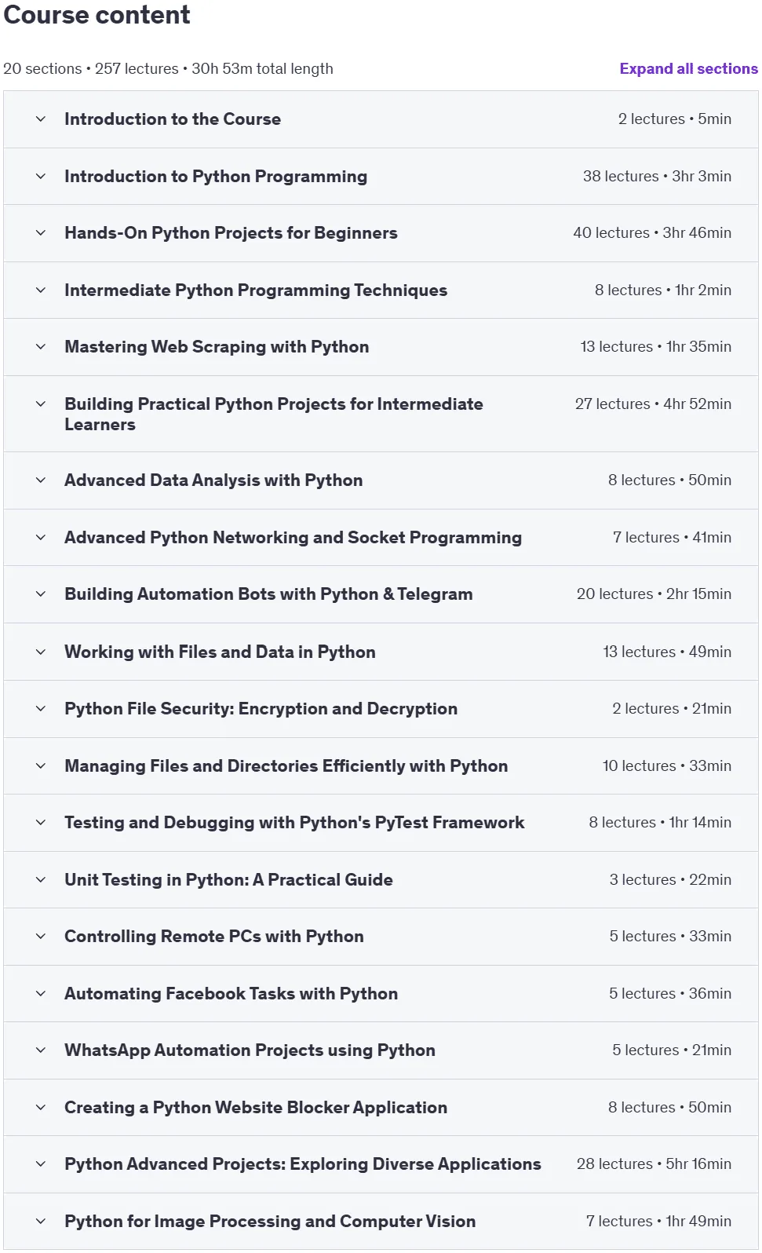Expand Automating Facebook Tasks chevron
The width and height of the screenshot is (762, 1253).
point(41,994)
